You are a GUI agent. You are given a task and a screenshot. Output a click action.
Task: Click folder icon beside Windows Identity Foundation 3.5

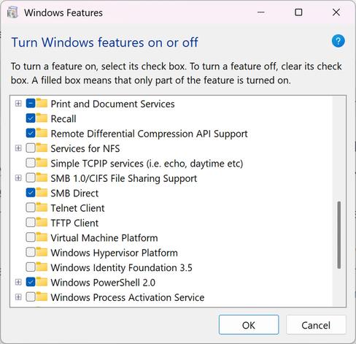pyautogui.click(x=42, y=267)
